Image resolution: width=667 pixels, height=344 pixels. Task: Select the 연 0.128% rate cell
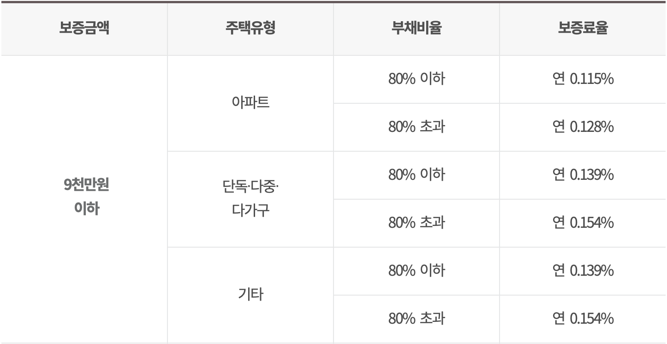point(583,127)
